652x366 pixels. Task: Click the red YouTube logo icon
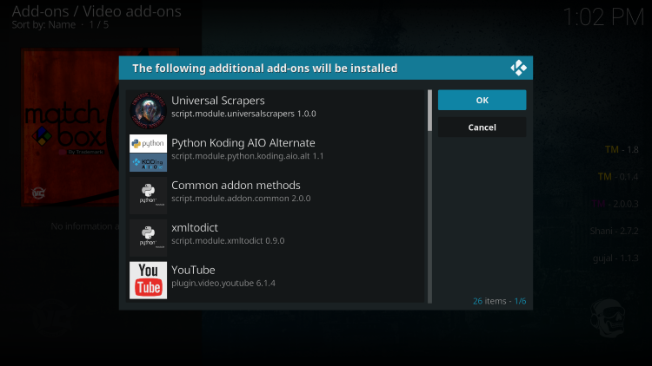pyautogui.click(x=148, y=279)
